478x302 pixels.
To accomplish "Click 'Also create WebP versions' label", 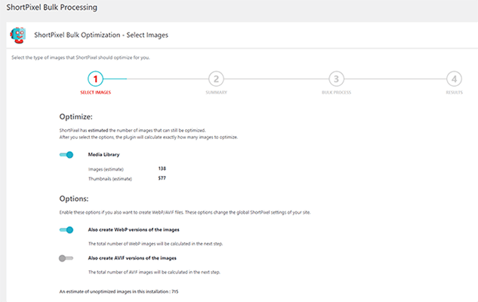I will [134, 230].
